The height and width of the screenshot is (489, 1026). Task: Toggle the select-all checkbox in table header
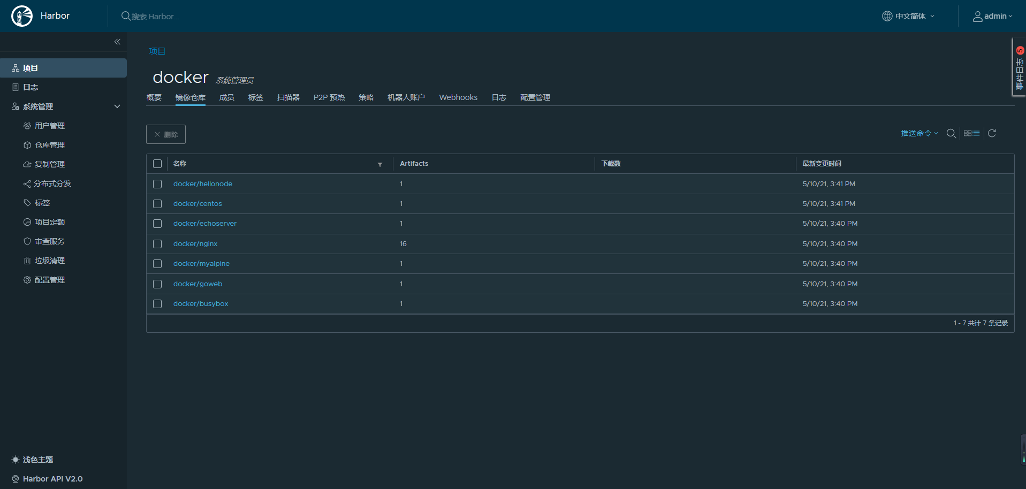[x=157, y=164]
